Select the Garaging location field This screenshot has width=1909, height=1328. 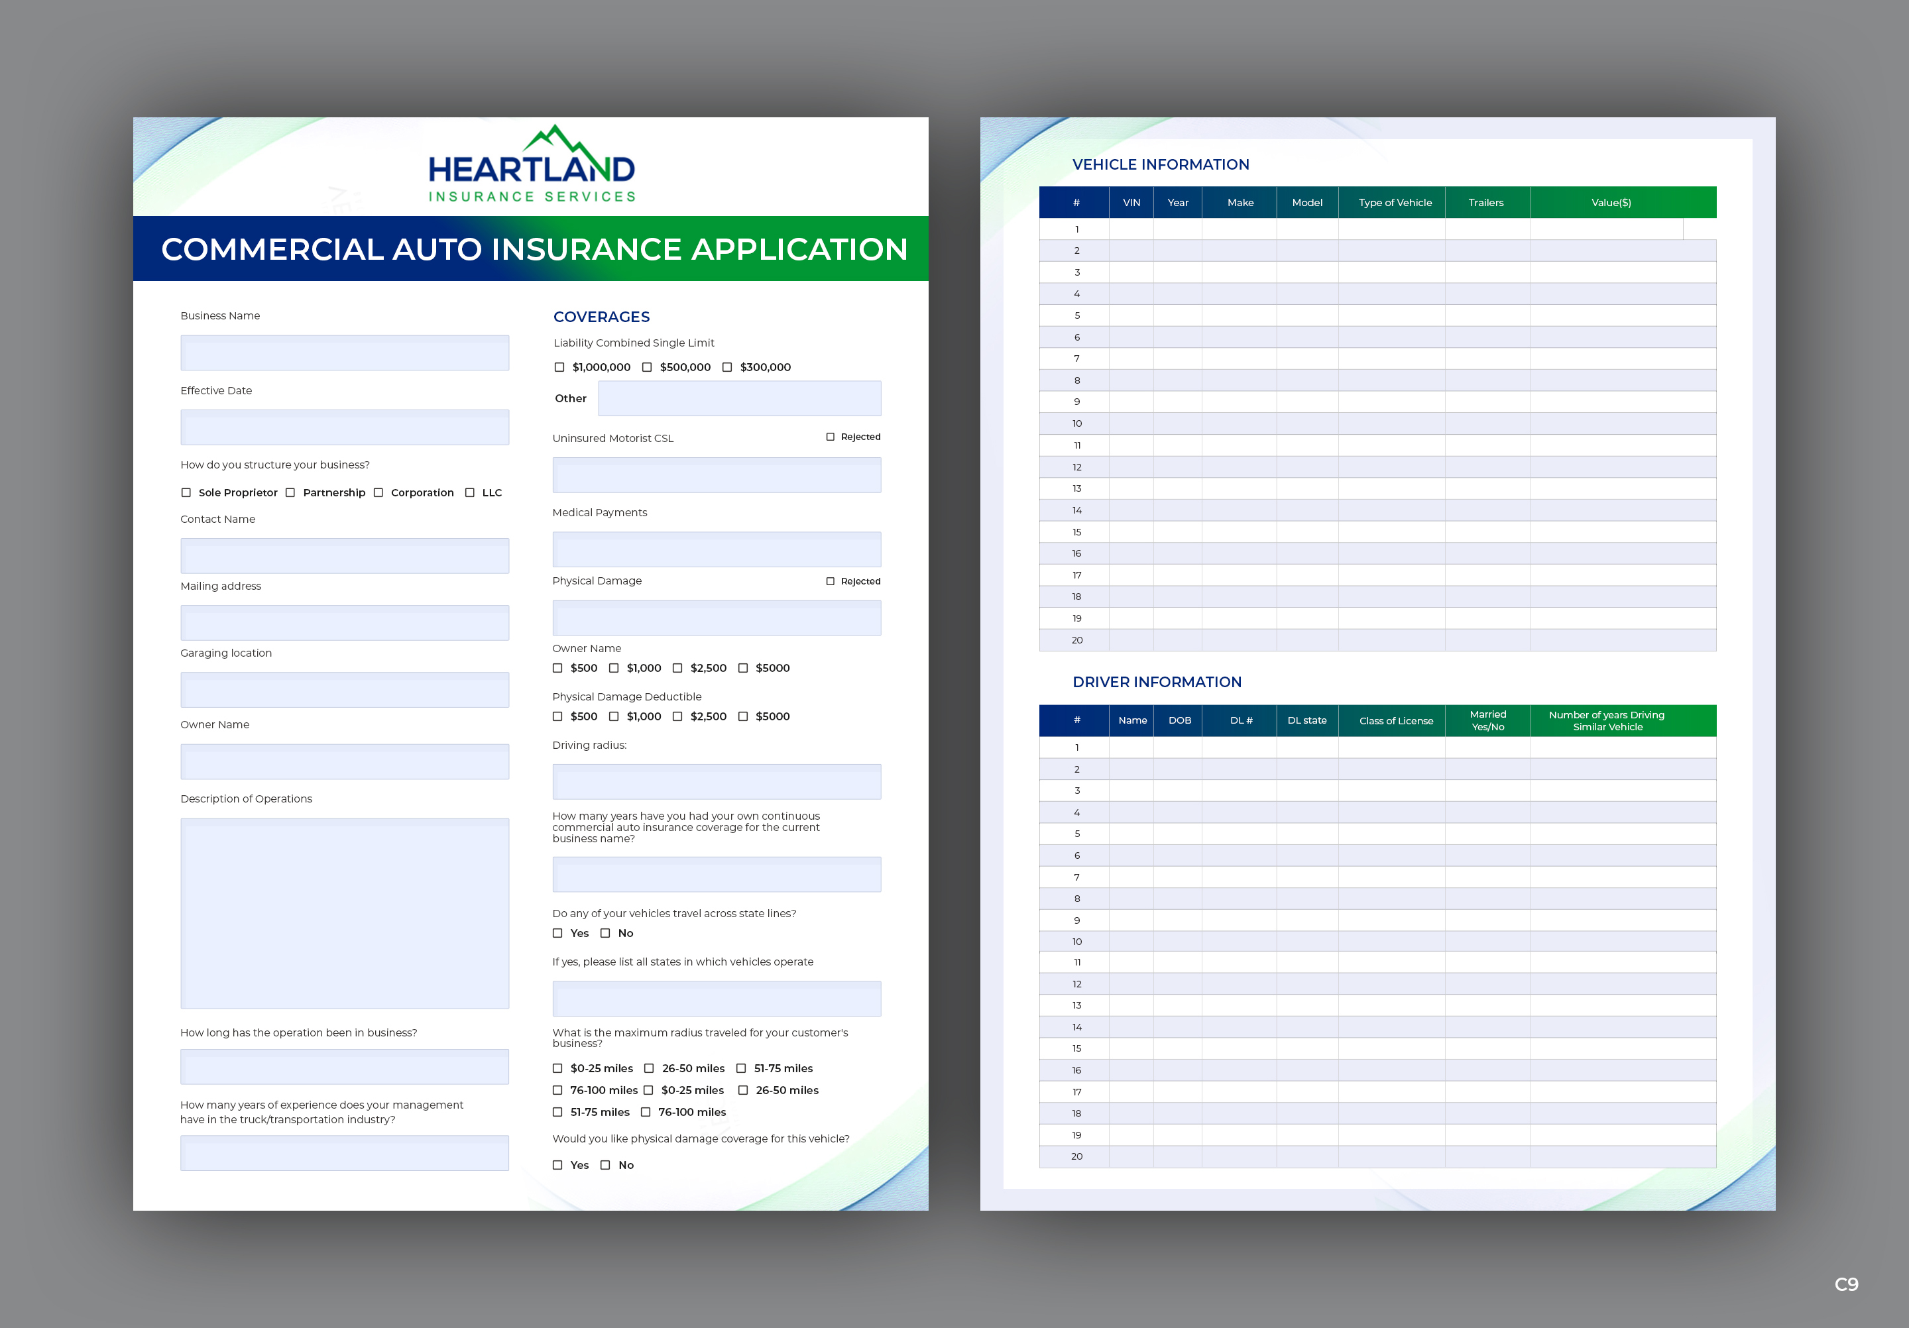tap(344, 690)
